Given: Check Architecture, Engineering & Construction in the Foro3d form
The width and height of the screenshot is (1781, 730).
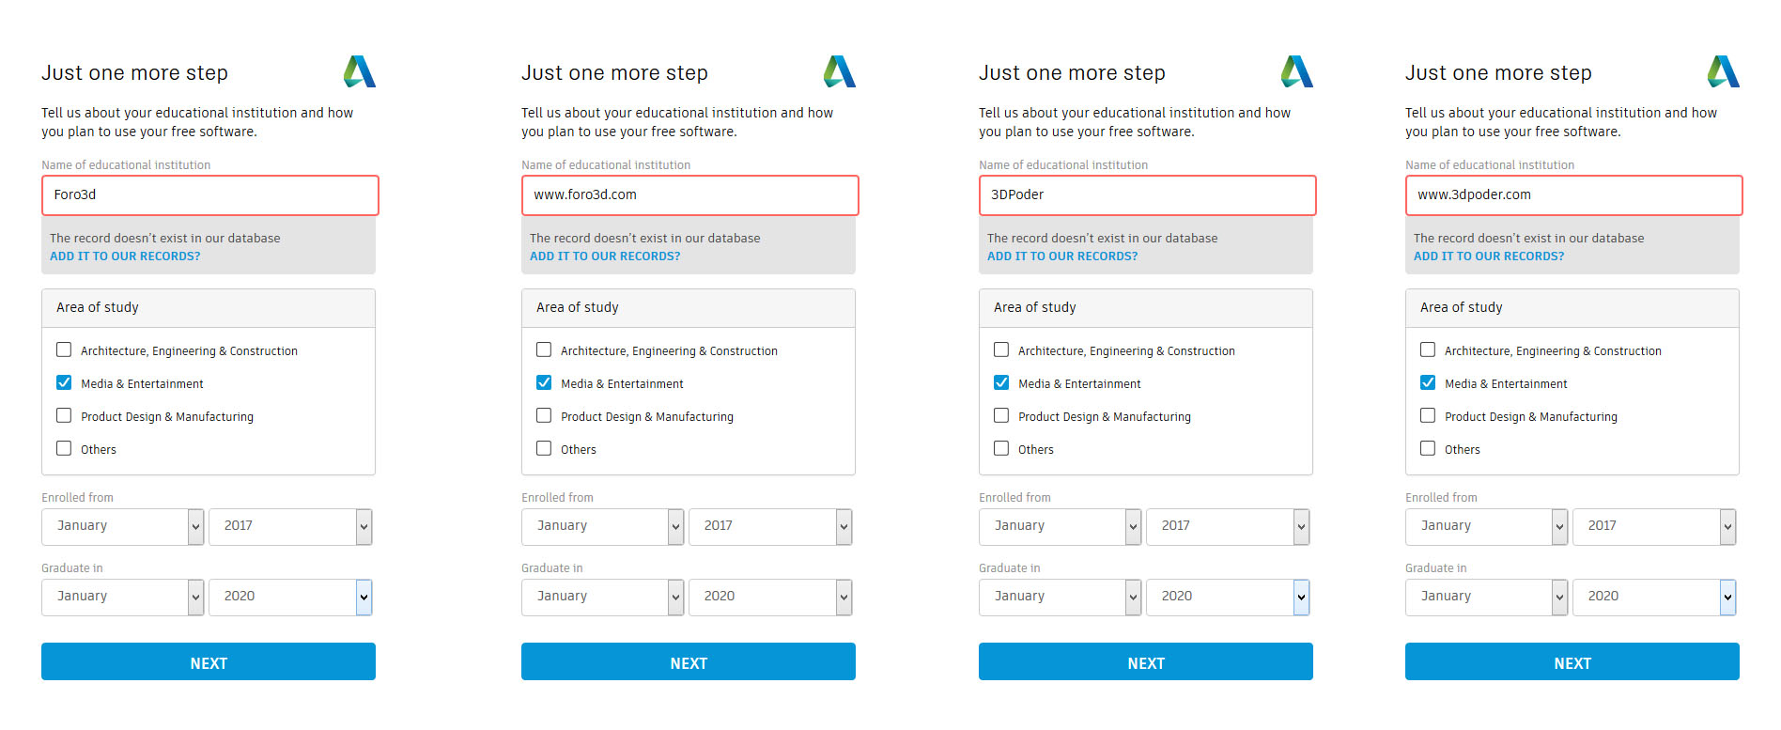Looking at the screenshot, I should pyautogui.click(x=64, y=350).
